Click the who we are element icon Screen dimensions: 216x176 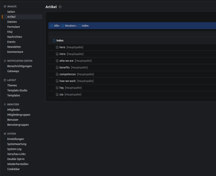(x=57, y=61)
